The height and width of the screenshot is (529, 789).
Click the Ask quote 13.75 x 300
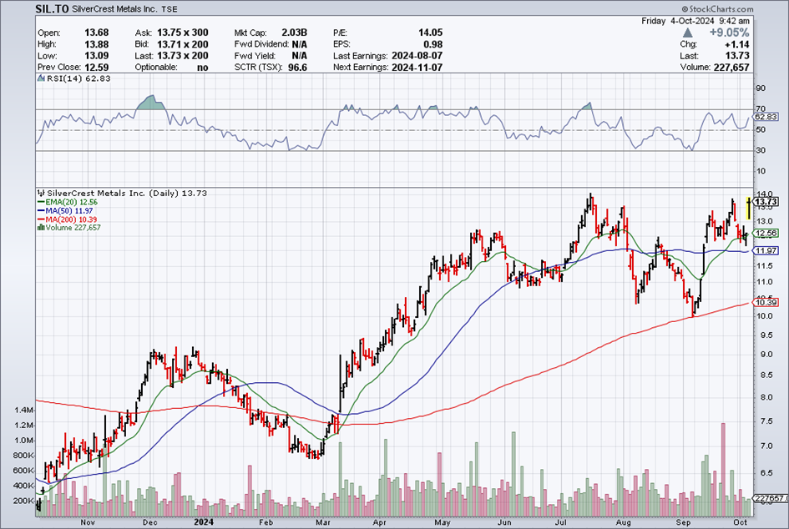[182, 33]
